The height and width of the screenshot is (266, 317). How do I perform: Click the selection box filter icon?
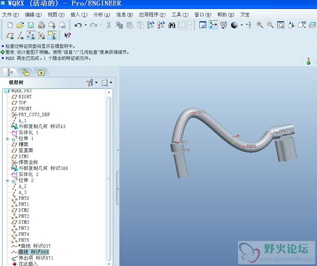pos(182,25)
